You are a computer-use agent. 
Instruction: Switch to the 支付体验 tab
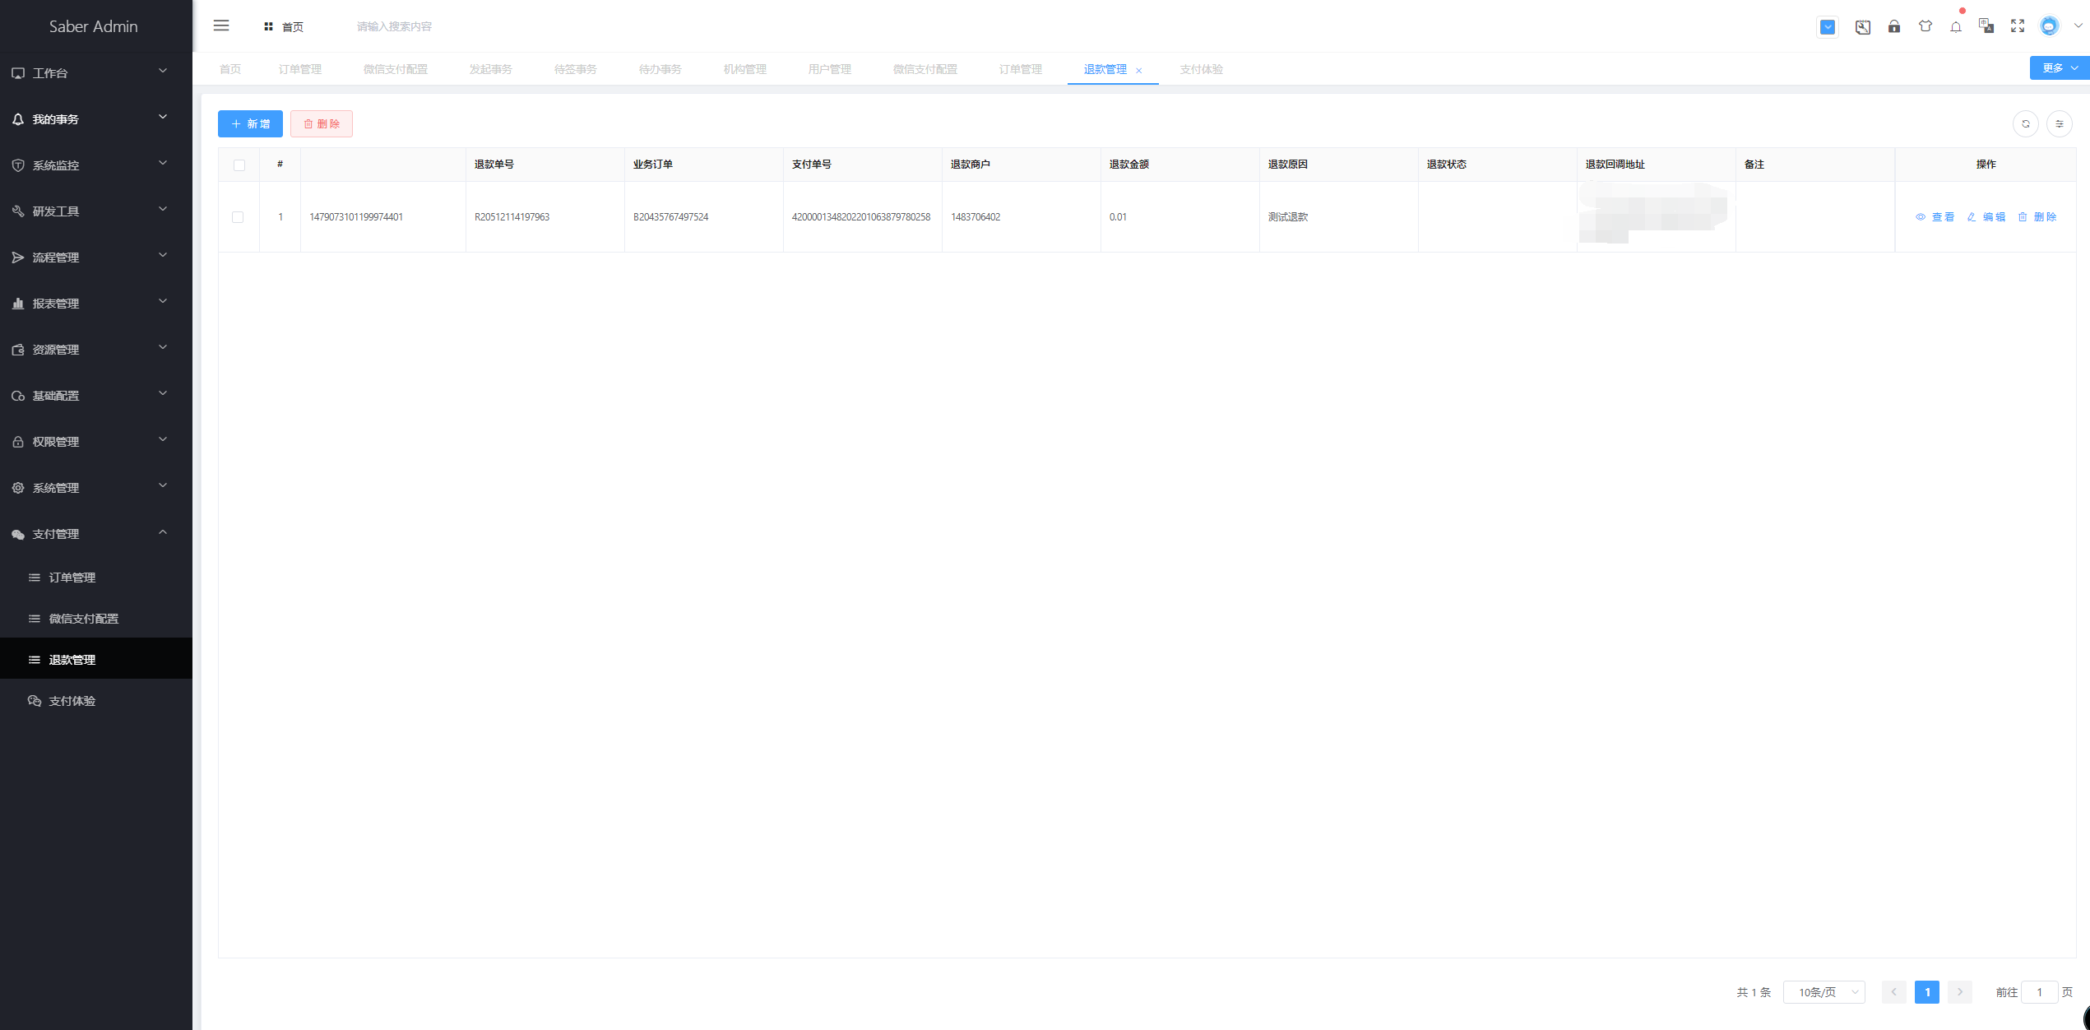pos(1201,69)
